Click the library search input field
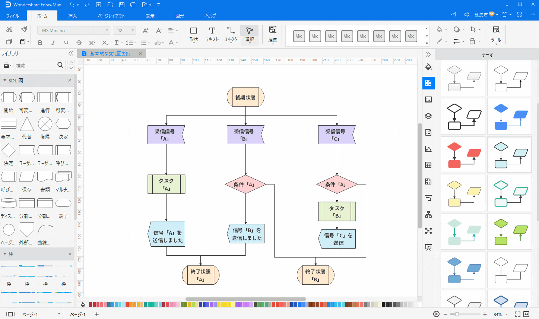 (35, 66)
